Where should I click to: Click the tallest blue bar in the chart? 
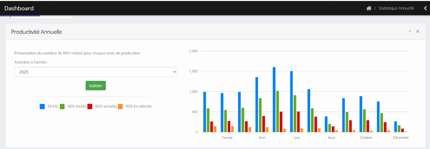[x=274, y=100]
